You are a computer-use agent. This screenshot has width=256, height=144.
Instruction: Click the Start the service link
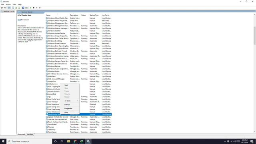point(19,20)
